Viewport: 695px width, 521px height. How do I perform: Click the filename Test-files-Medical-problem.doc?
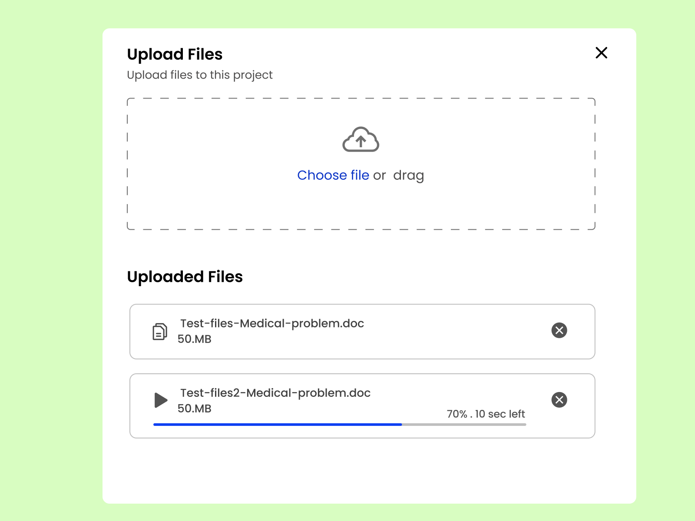272,323
